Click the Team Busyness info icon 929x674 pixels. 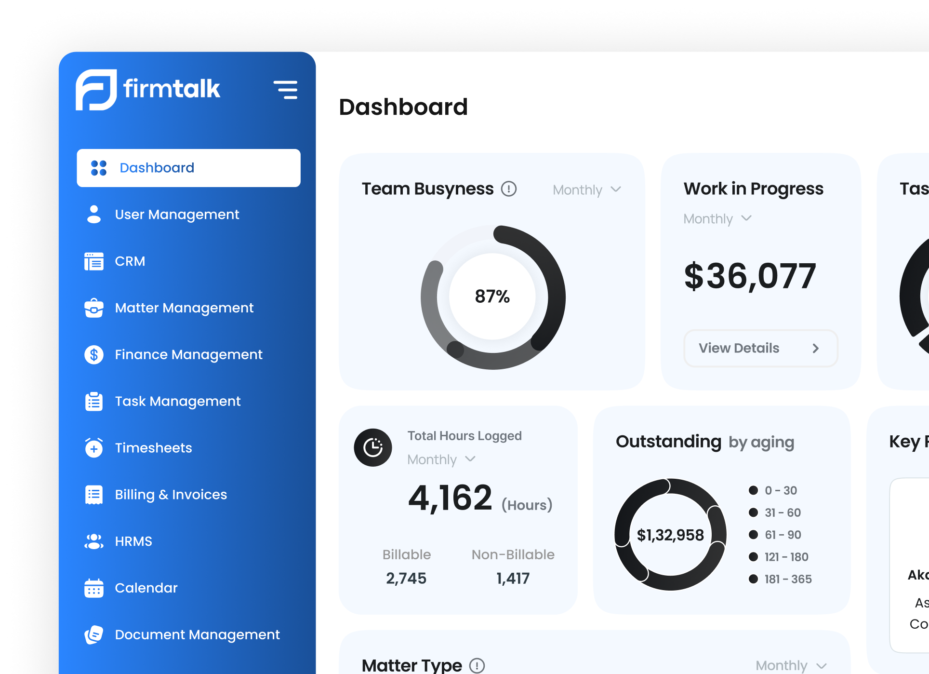click(x=508, y=189)
